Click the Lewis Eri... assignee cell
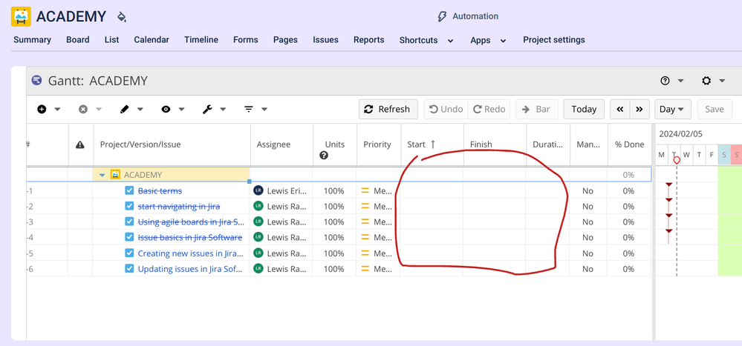 (281, 190)
